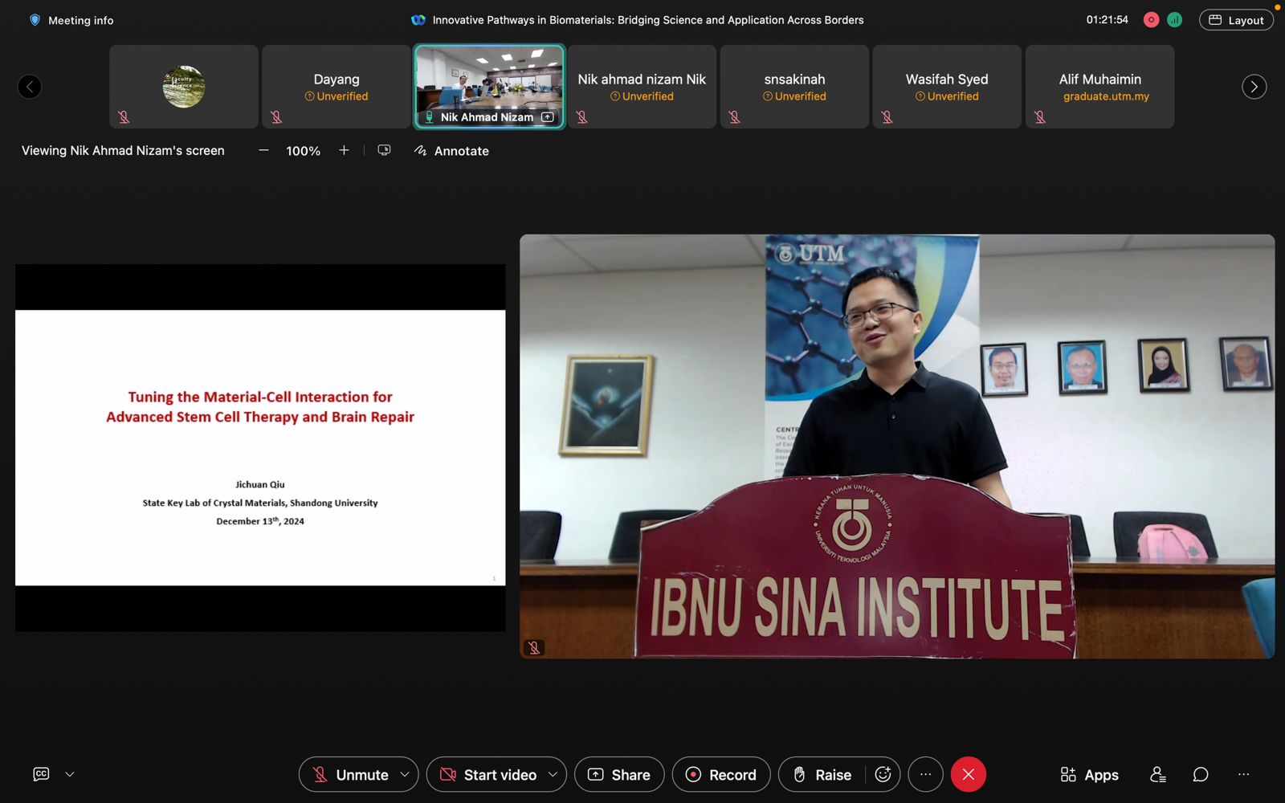Click the meeting timer 01:21:54
The image size is (1285, 803).
click(x=1107, y=20)
